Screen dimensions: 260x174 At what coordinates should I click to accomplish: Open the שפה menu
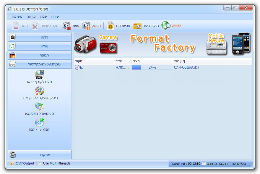click(43, 17)
